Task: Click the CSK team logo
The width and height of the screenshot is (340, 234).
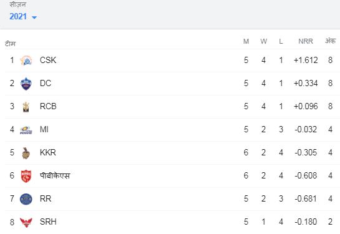Action: pos(26,61)
